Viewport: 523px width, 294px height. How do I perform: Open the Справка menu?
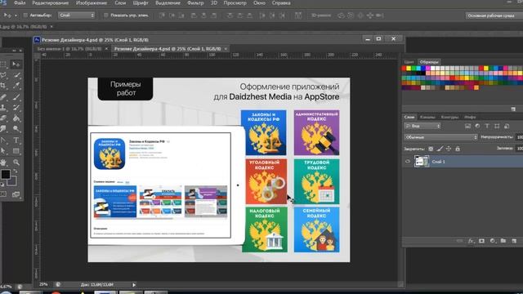click(281, 3)
